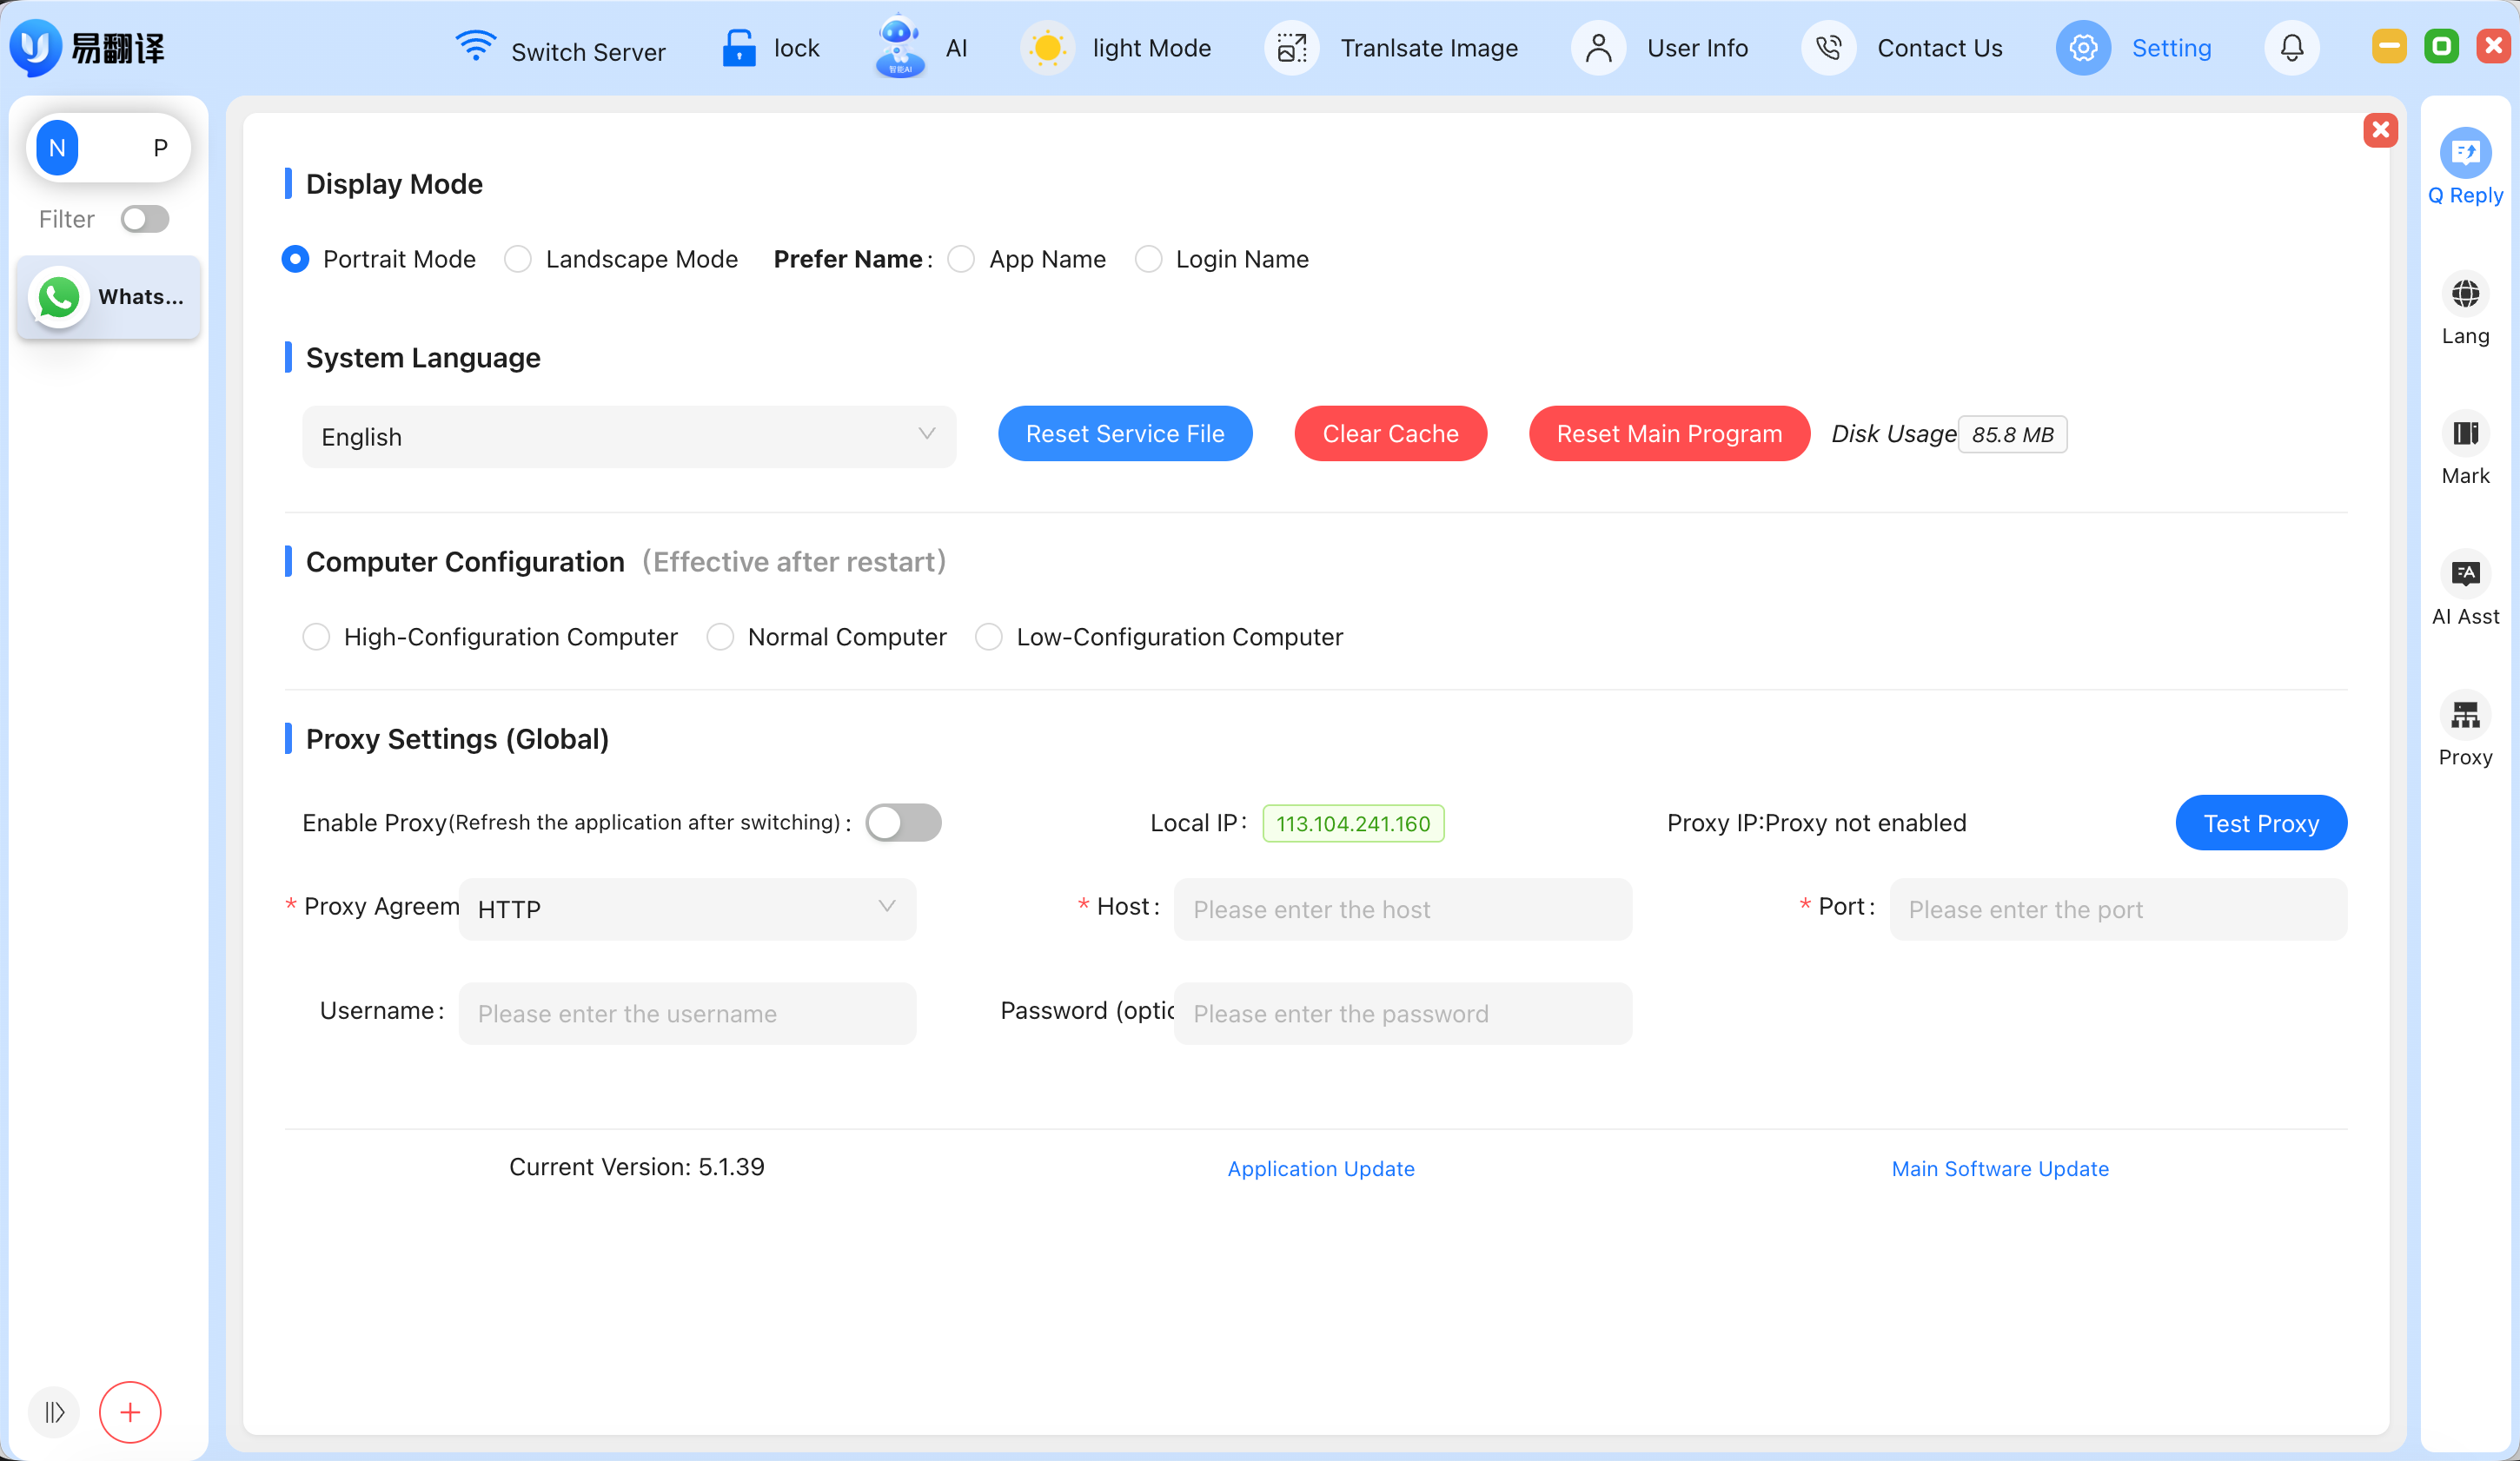Open the AI Asst translation icon
The width and height of the screenshot is (2520, 1461).
pyautogui.click(x=2465, y=573)
